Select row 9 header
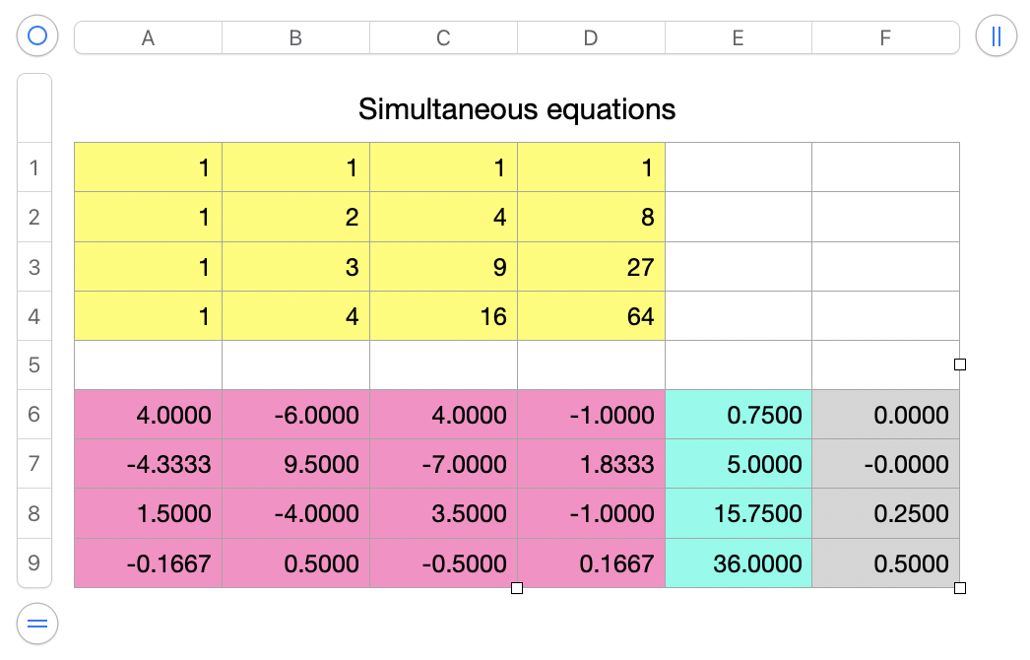The image size is (1030, 660). (34, 562)
